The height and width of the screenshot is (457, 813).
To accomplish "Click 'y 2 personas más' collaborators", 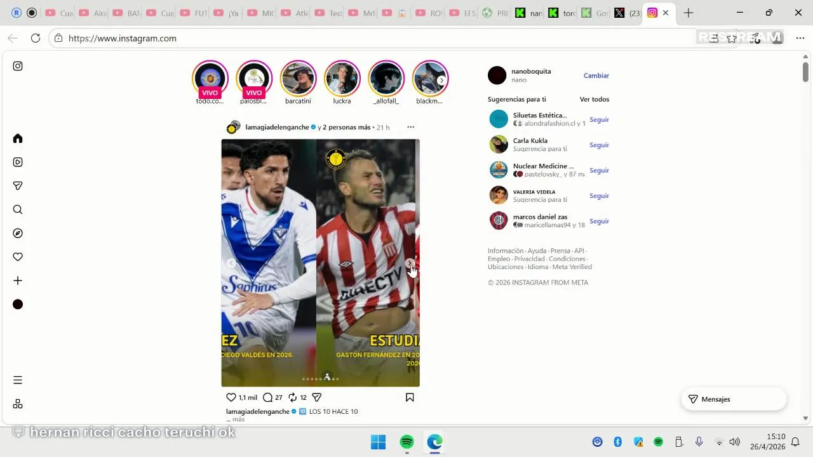I will point(344,127).
